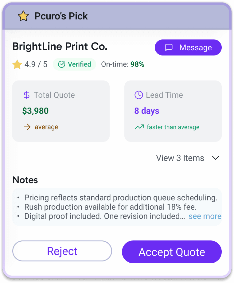
Task: Click the clock icon beside Lead Time
Action: 139,95
